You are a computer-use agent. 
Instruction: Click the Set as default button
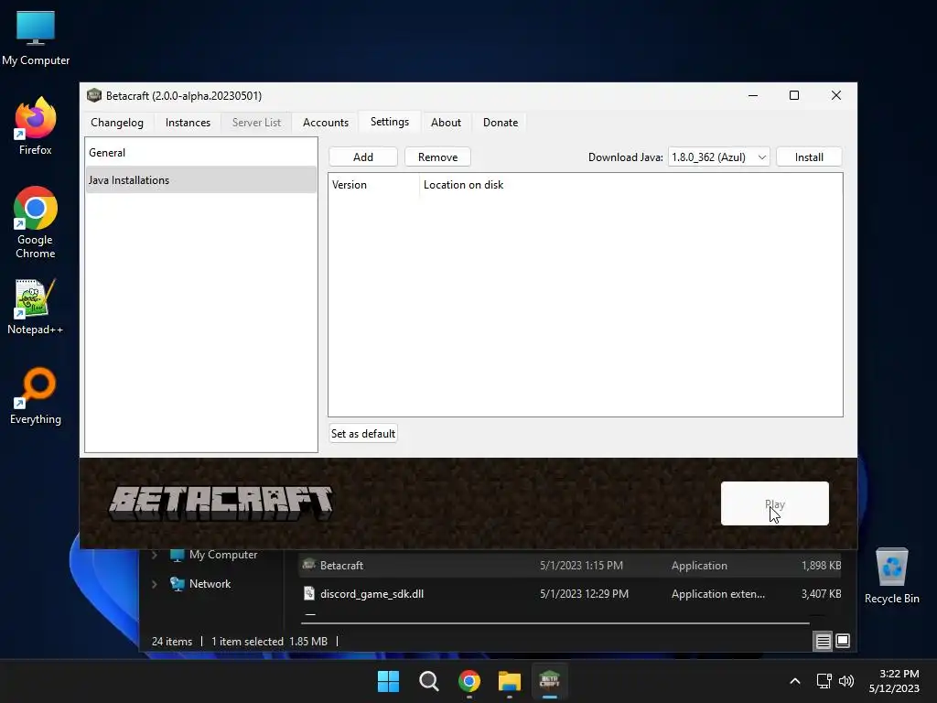[362, 433]
